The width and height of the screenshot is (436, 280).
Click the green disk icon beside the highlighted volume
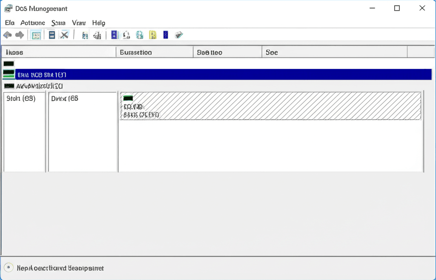(9, 74)
